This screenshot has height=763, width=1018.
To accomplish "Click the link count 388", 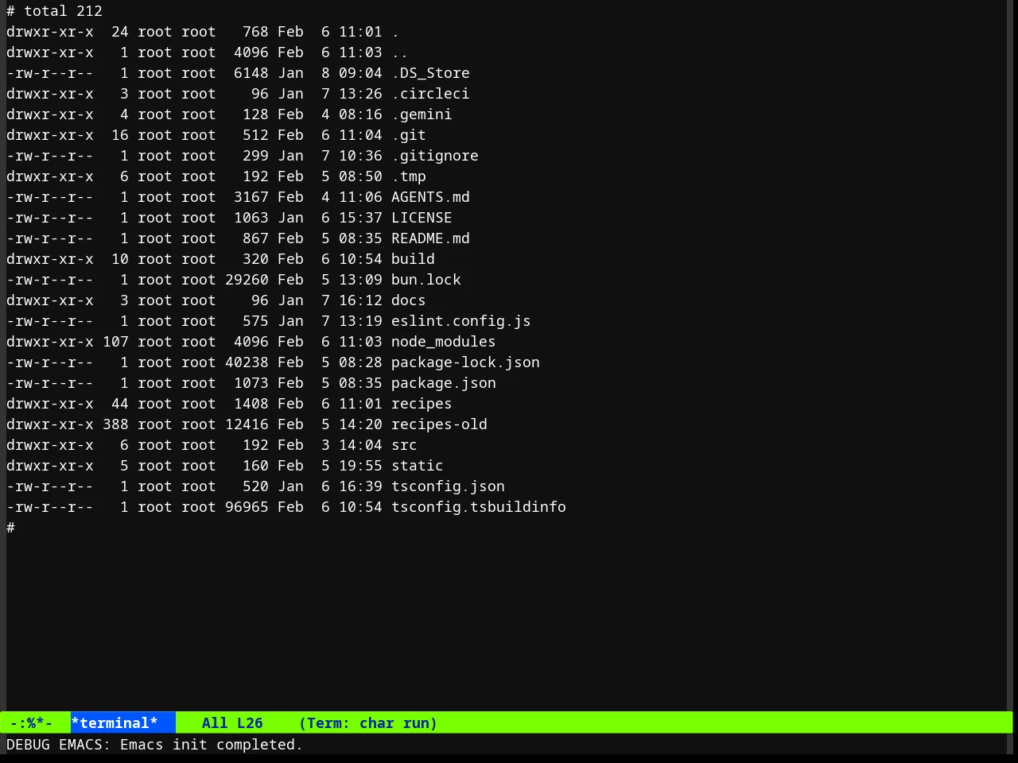I will coord(115,424).
